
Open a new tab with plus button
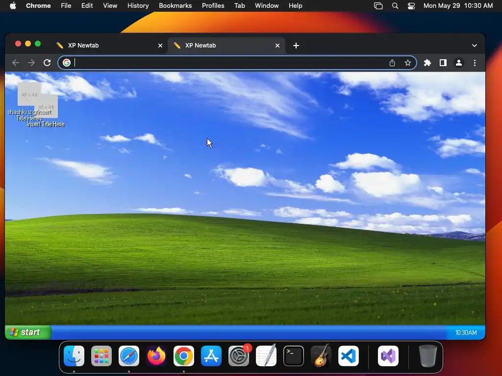296,46
